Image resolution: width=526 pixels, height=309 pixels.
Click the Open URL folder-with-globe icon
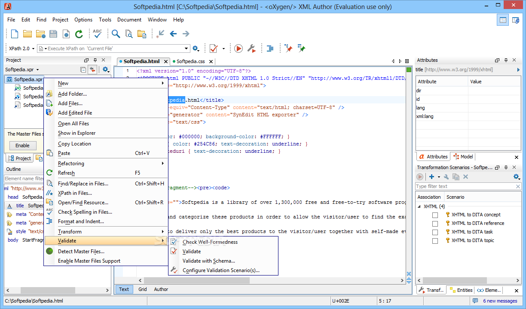(41, 34)
